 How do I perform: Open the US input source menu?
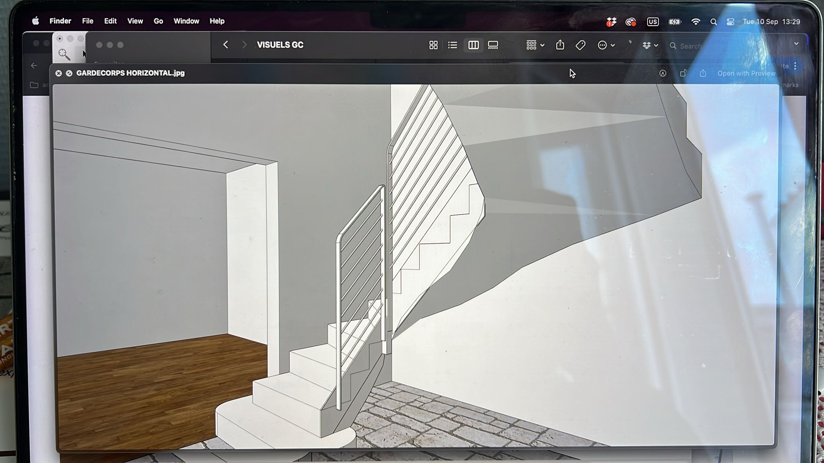click(x=653, y=22)
